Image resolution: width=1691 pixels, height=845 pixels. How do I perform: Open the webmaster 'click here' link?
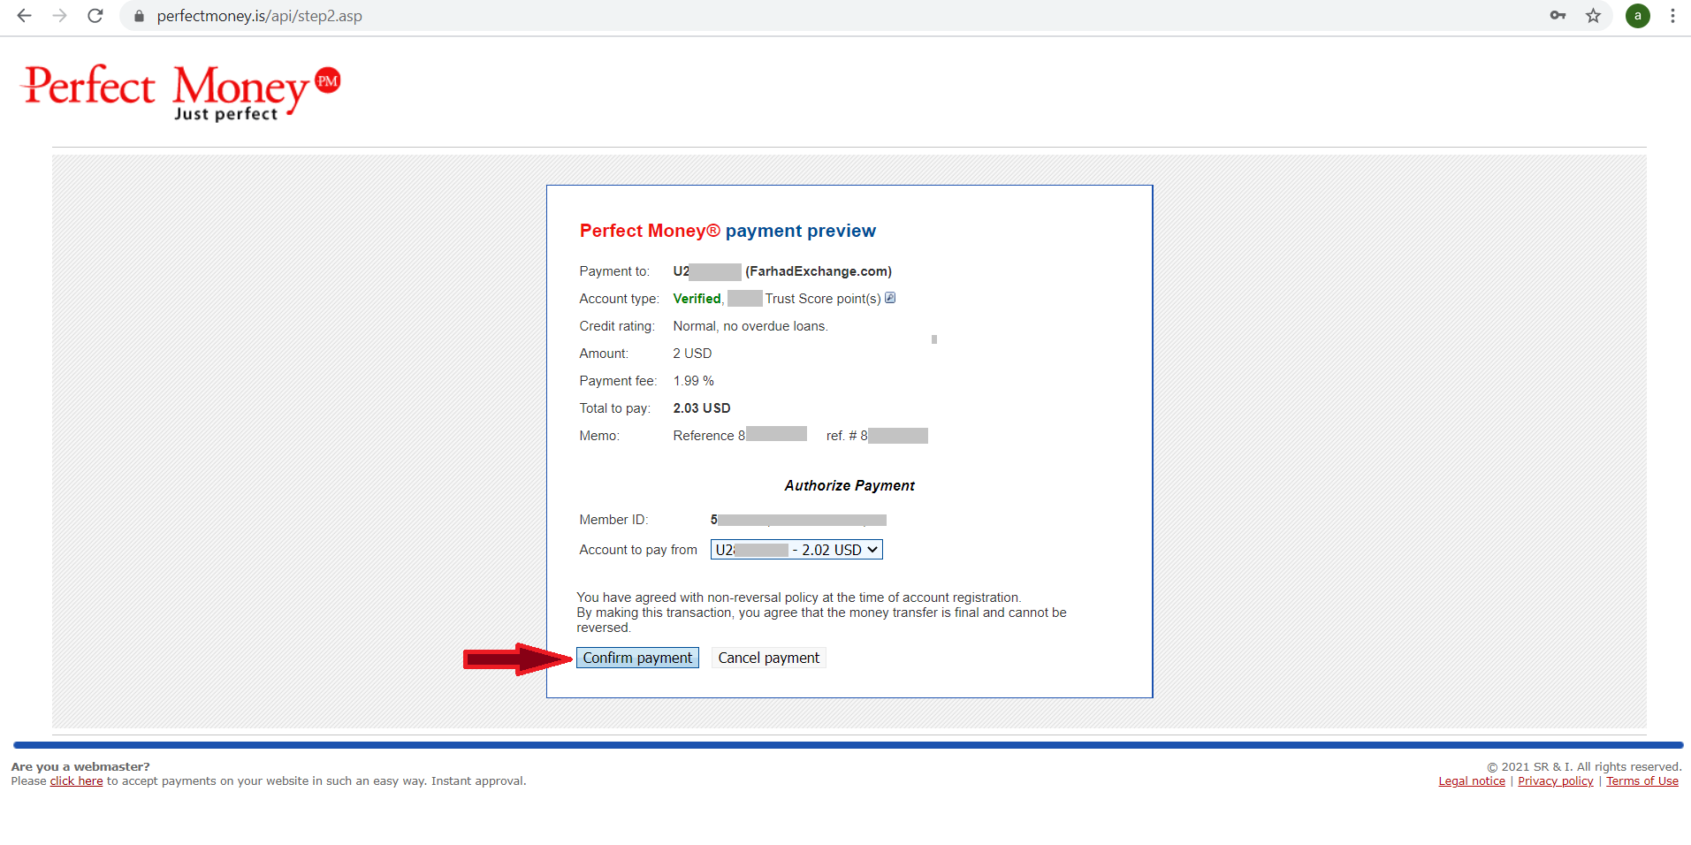(x=76, y=781)
